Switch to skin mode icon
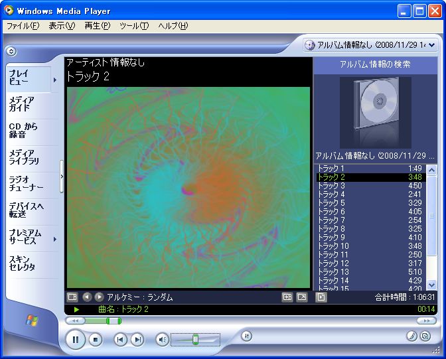446x359 pixels. coord(425,336)
